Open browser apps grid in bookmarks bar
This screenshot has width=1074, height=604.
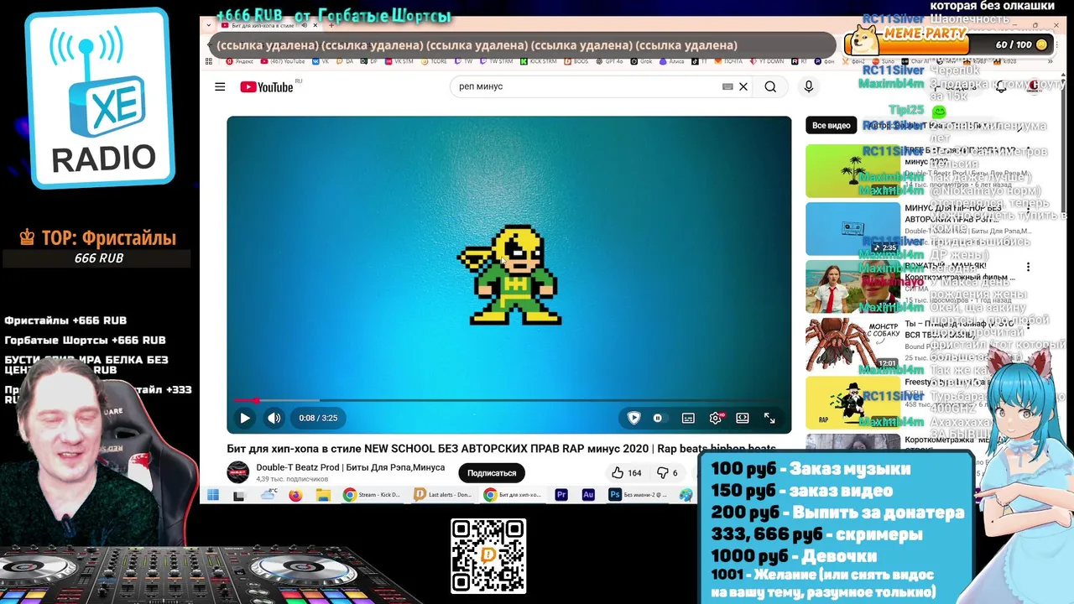pos(209,61)
